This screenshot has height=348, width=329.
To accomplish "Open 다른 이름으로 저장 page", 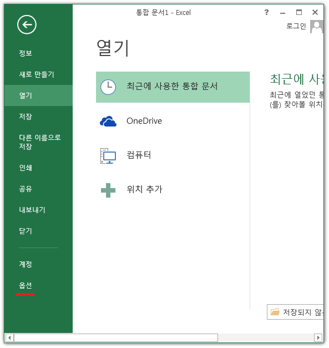I will pos(40,142).
